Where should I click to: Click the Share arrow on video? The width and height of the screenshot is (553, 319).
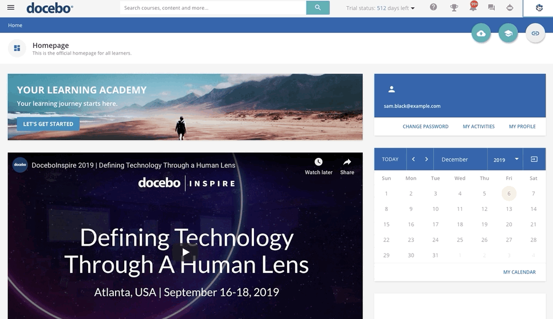tap(347, 162)
